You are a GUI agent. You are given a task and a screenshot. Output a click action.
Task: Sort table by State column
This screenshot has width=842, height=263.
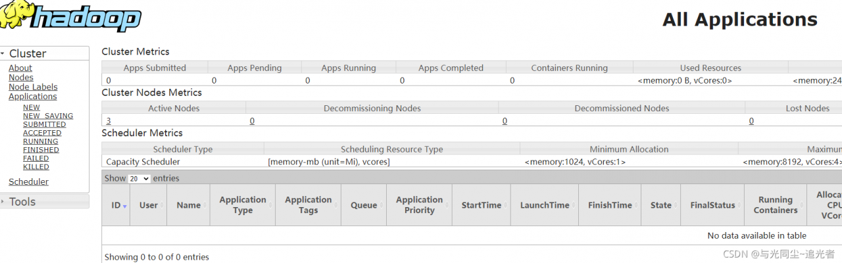click(x=661, y=205)
